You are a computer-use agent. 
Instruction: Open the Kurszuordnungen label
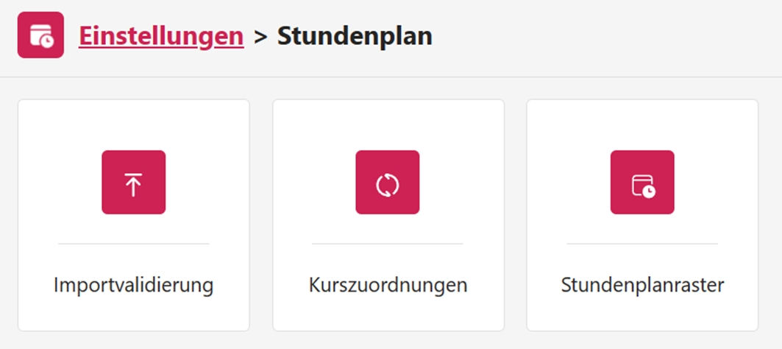coord(388,285)
